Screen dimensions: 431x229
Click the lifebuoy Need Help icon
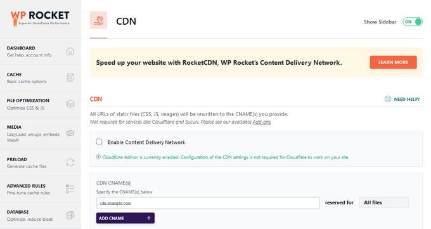click(x=387, y=99)
